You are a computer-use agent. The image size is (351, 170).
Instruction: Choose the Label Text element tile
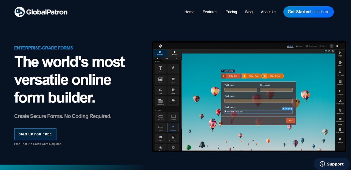click(173, 101)
